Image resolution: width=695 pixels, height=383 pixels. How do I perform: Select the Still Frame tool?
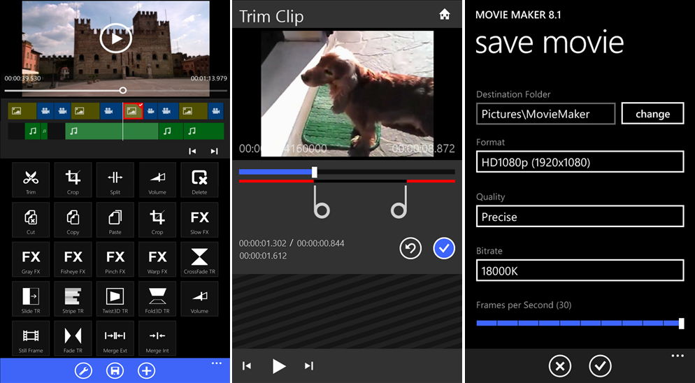(x=31, y=338)
